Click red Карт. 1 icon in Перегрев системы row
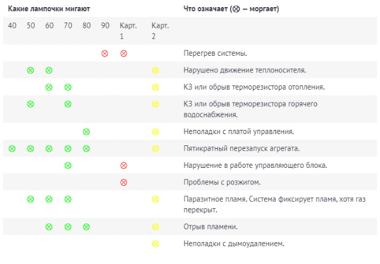Viewport: 380px width, 264px height. (x=123, y=53)
